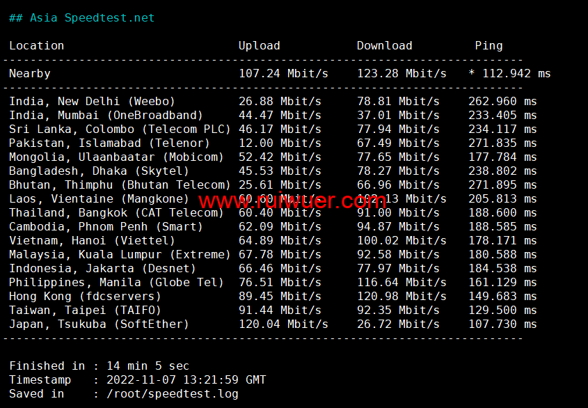Image resolution: width=588 pixels, height=408 pixels.
Task: Click the 14 min 5 sec duration
Action: [x=148, y=366]
